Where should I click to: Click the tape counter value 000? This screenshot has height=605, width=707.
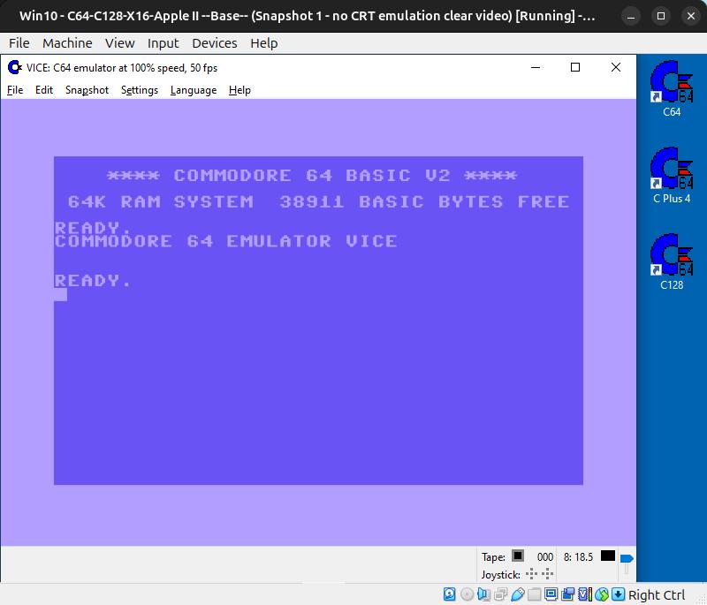pyautogui.click(x=545, y=557)
